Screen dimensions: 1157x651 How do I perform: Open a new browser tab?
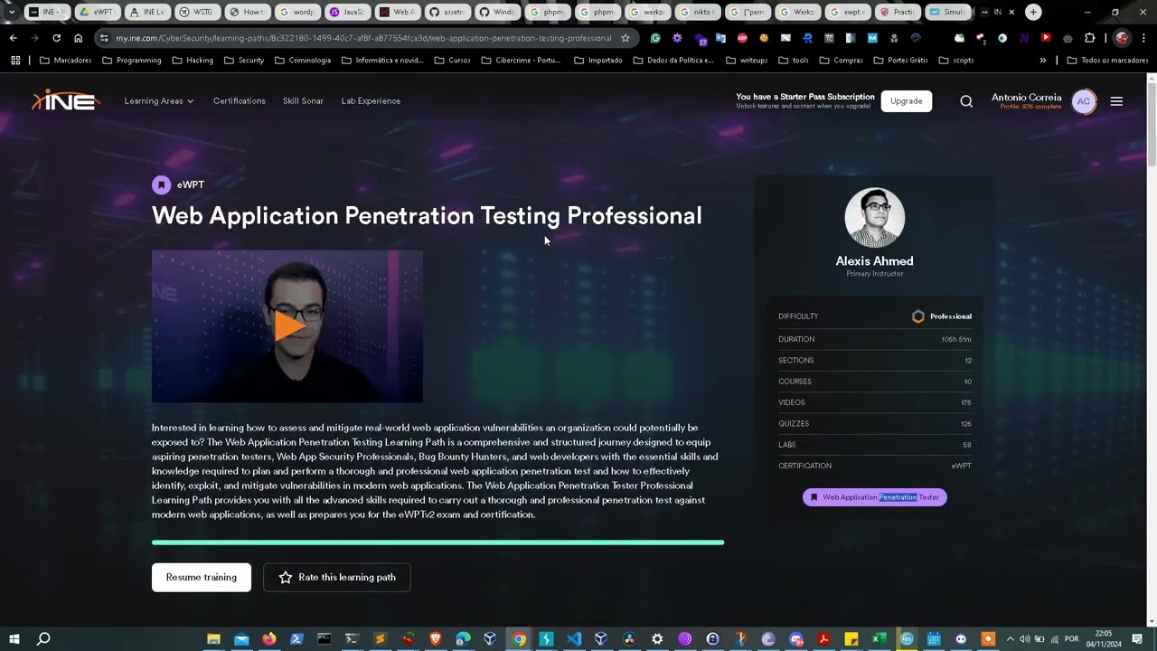pos(1033,12)
